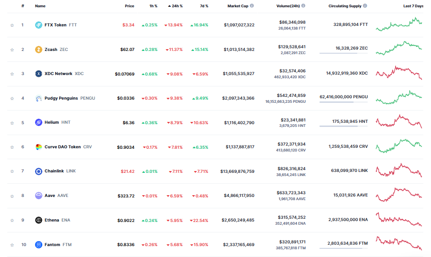The width and height of the screenshot is (431, 257).
Task: Star Zcash for the watchlist
Action: pyautogui.click(x=12, y=50)
